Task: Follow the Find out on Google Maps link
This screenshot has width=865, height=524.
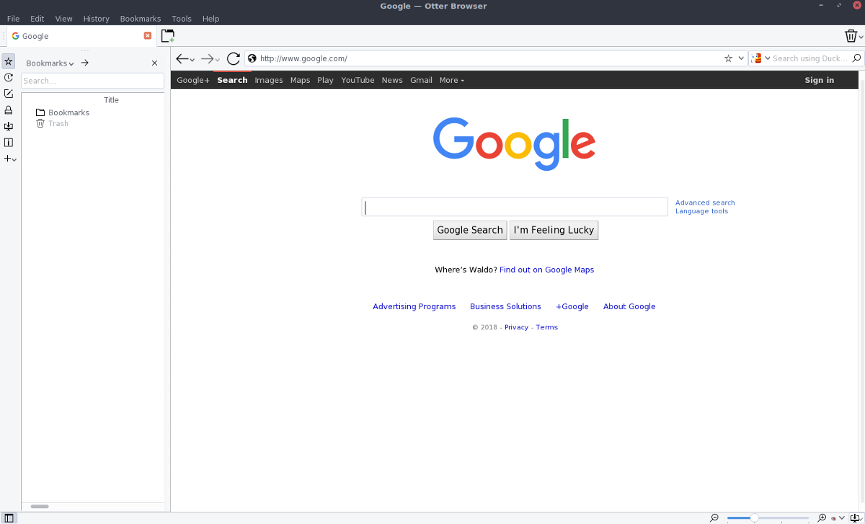Action: [546, 270]
